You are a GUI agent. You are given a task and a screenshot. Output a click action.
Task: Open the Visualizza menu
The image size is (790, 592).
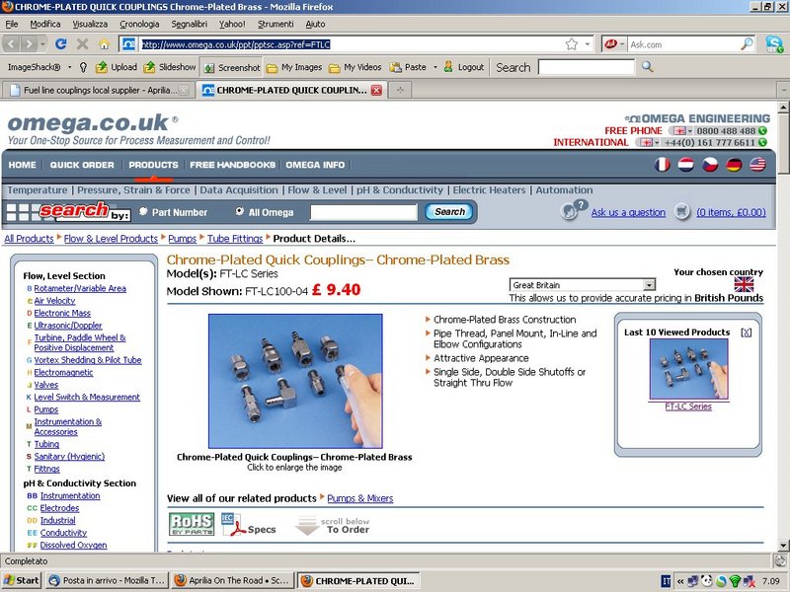point(90,24)
